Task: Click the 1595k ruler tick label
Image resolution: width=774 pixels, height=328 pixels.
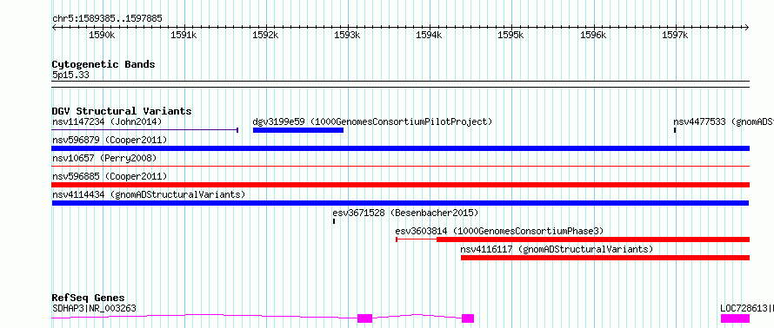Action: pos(510,36)
